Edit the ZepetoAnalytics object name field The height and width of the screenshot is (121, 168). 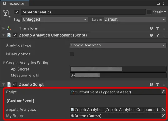pos(83,12)
